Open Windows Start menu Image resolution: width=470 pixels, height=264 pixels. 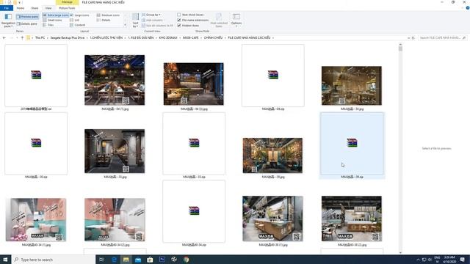5,260
